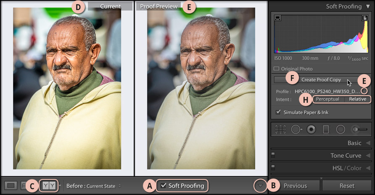Expand the Tone Curve panel
This screenshot has height=195, width=375.
368,156
